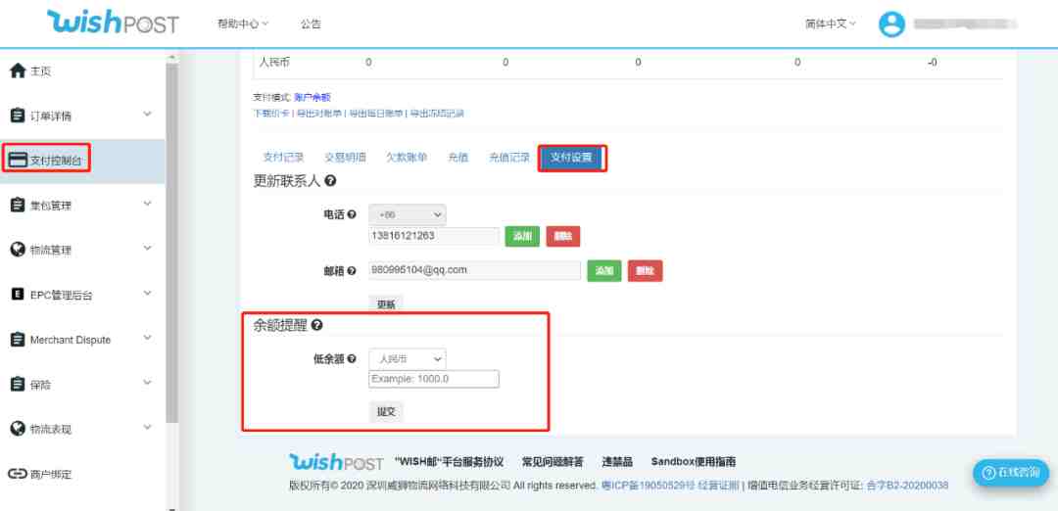Screen dimensions: 1058x511
Task: Click the 提交 button under low balance
Action: [x=386, y=412]
